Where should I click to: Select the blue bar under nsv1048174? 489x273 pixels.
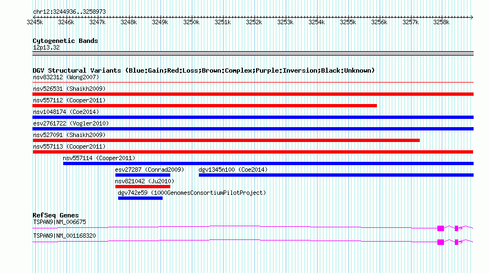click(x=253, y=117)
